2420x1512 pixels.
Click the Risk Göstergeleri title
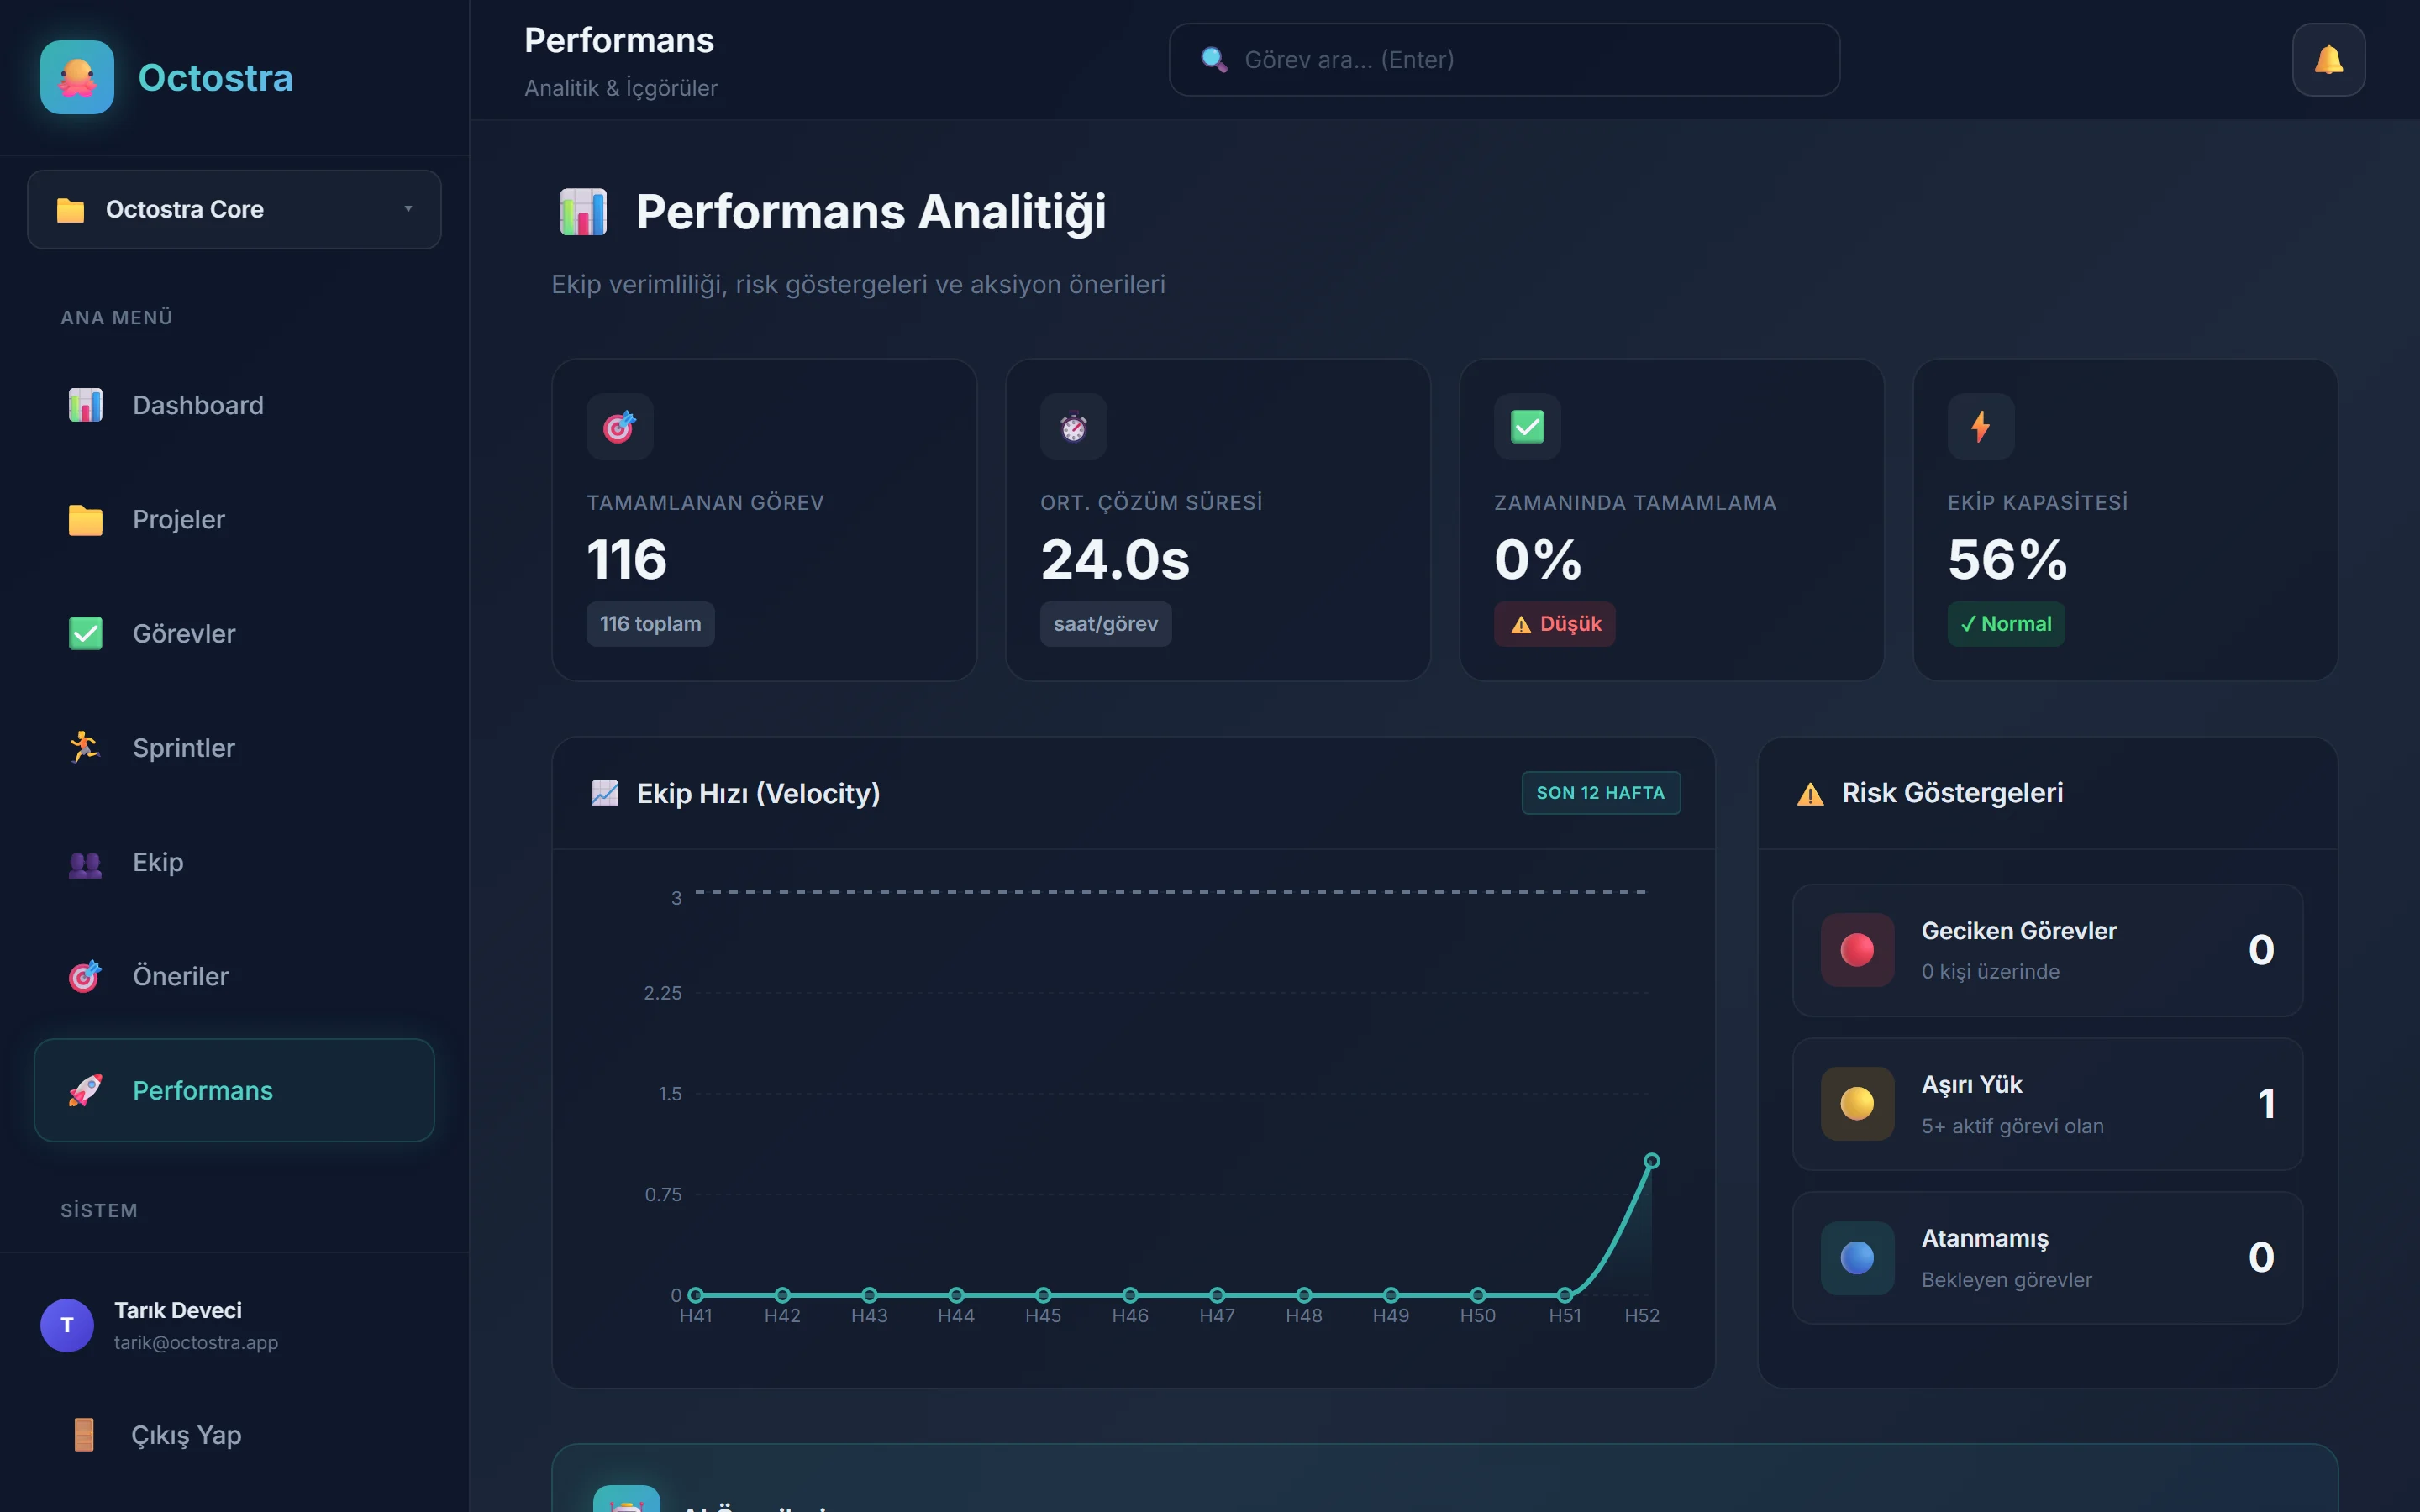point(1952,793)
